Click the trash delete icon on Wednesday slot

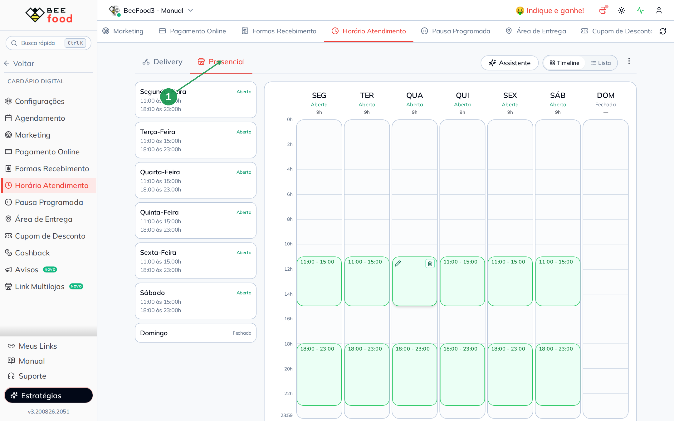430,264
